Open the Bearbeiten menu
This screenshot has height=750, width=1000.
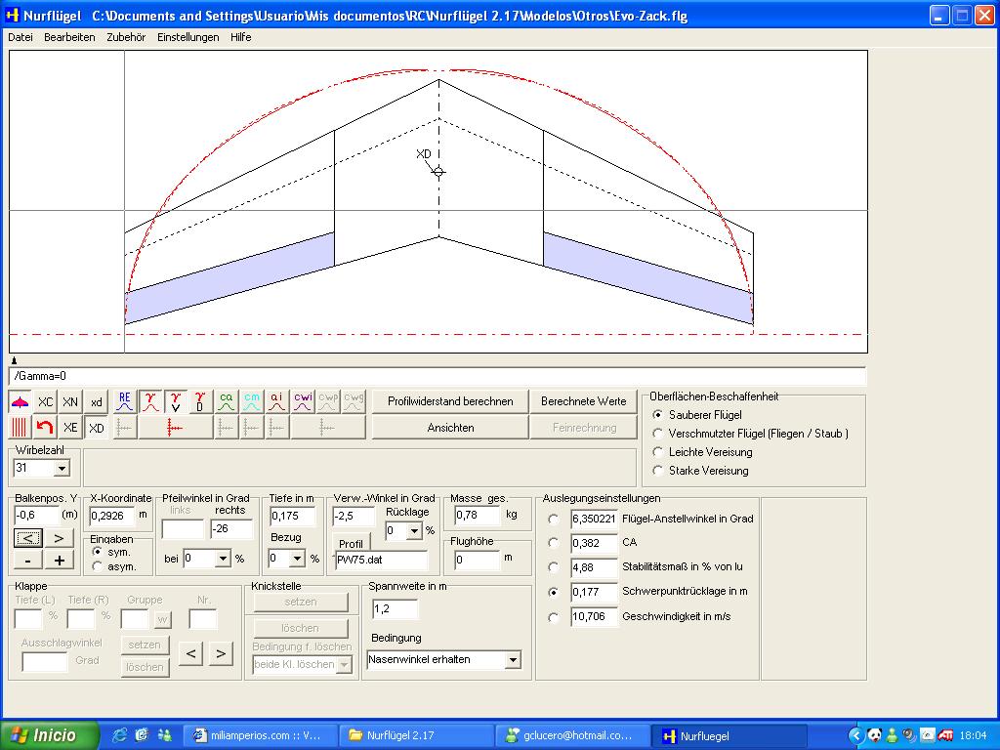click(69, 37)
